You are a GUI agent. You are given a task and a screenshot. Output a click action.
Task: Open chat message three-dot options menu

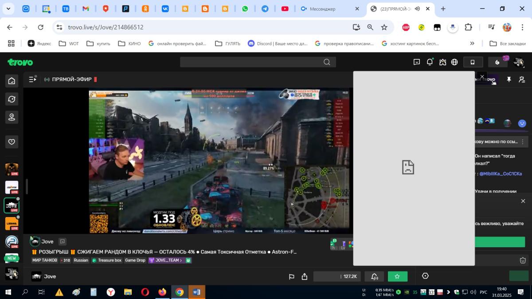tap(523, 142)
